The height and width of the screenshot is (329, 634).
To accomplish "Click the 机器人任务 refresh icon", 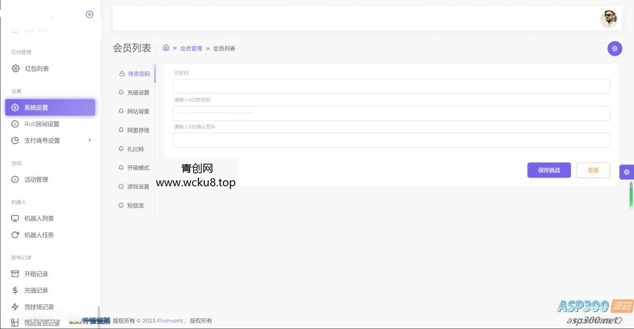I will point(15,235).
